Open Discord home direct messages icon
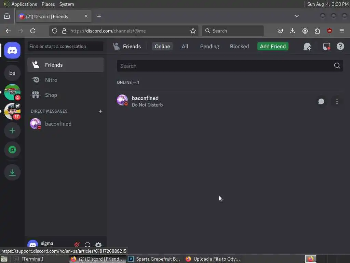Viewport: 350px width, 263px height. [12, 50]
